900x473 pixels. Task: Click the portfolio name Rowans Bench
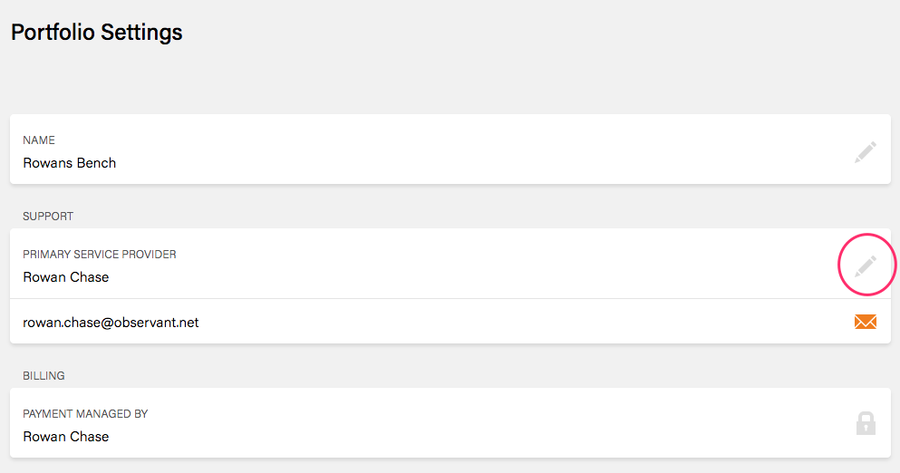70,163
